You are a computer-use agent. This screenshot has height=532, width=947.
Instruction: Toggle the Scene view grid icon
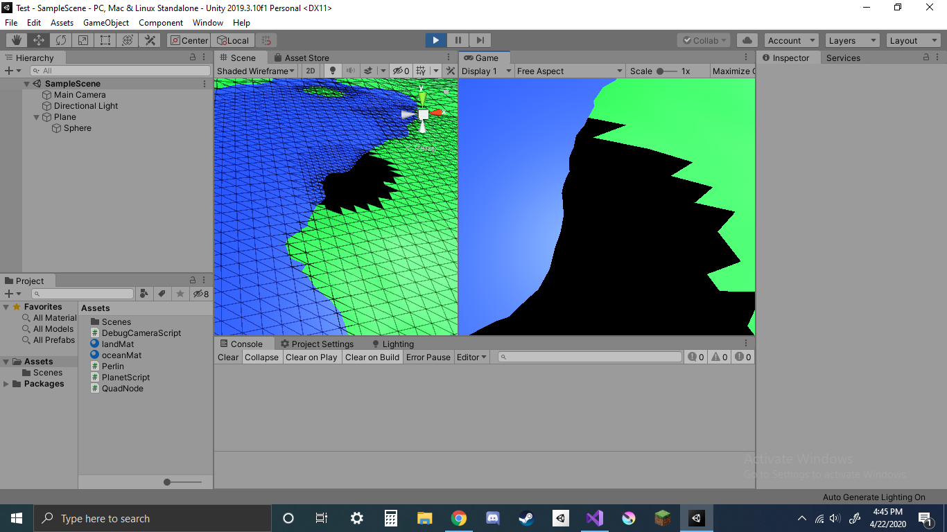tap(420, 71)
